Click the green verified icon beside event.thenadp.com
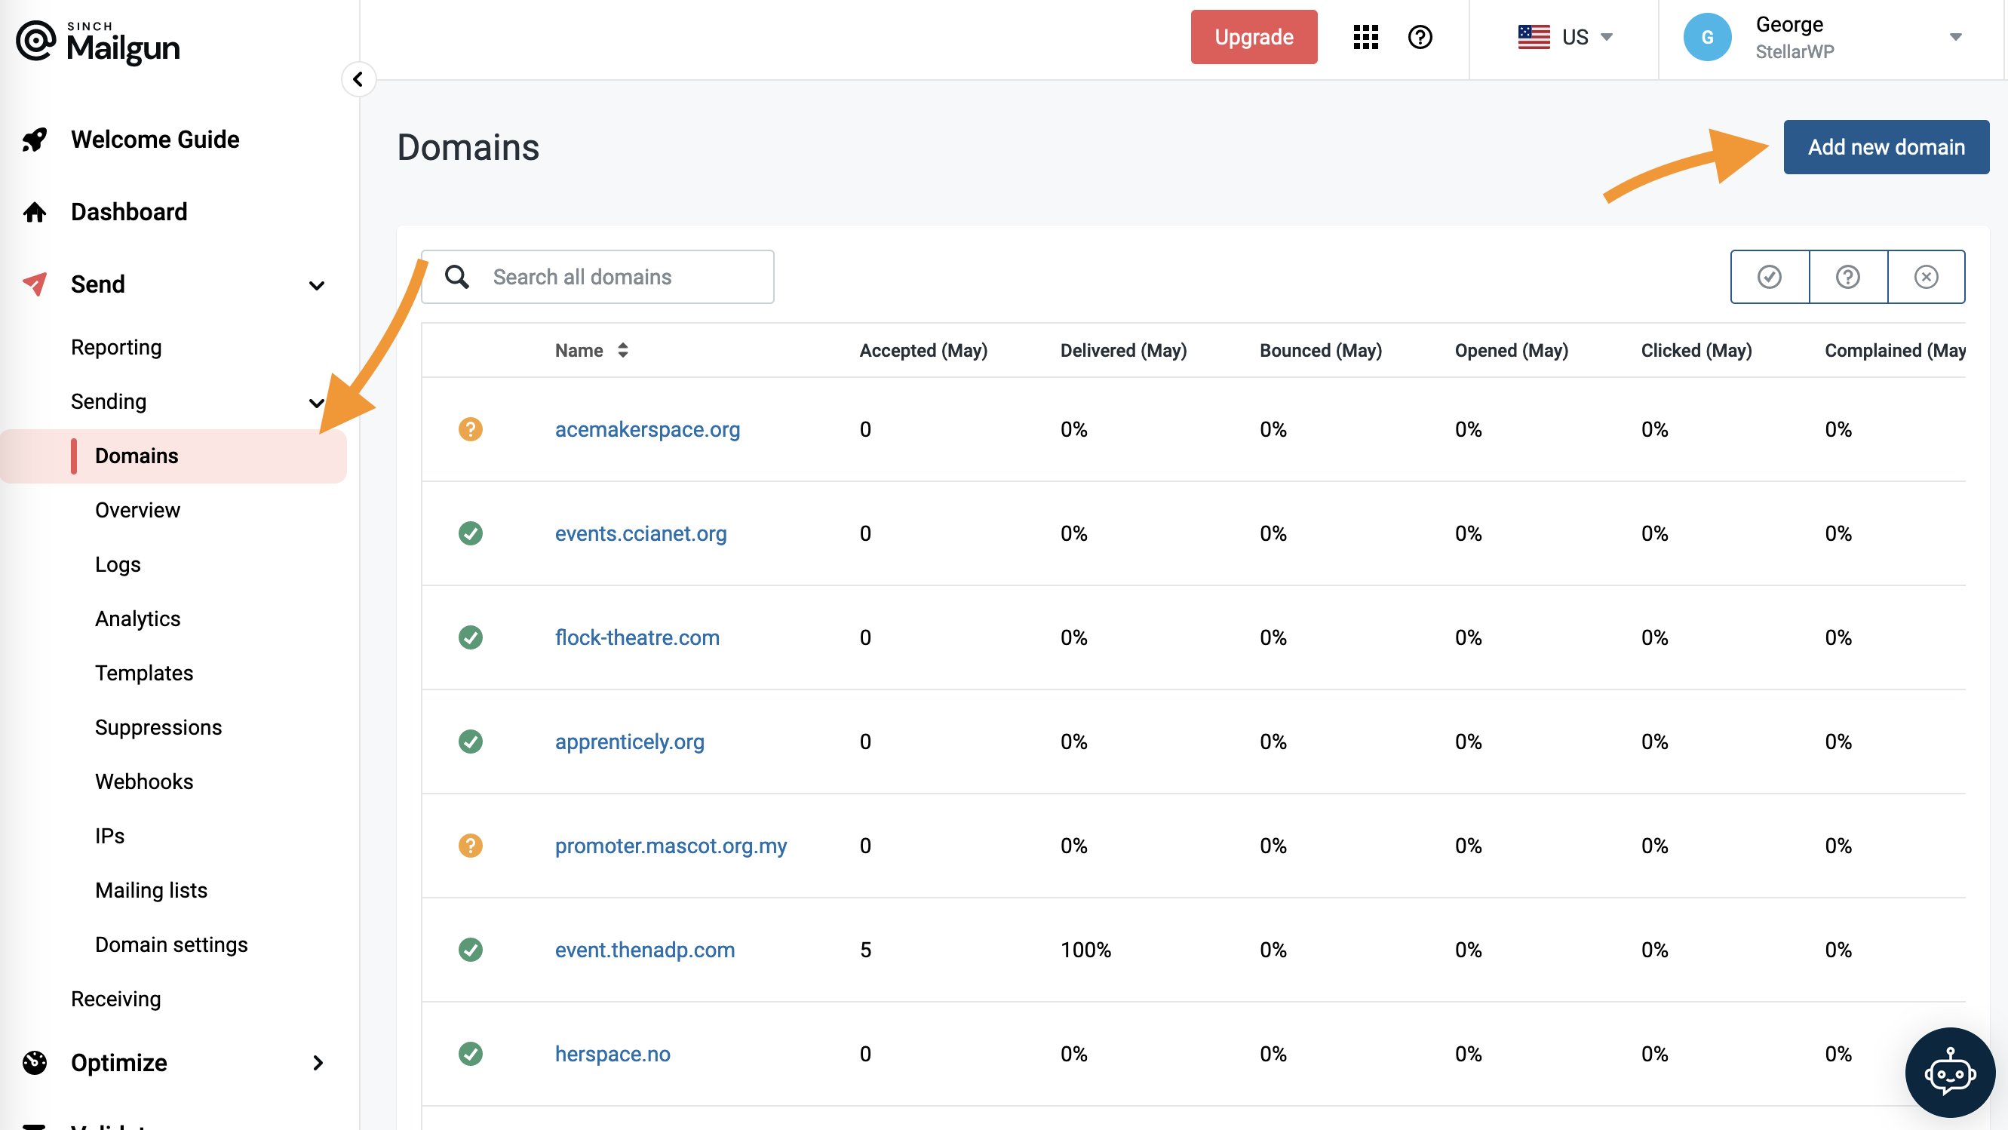Image resolution: width=2008 pixels, height=1130 pixels. coord(470,950)
